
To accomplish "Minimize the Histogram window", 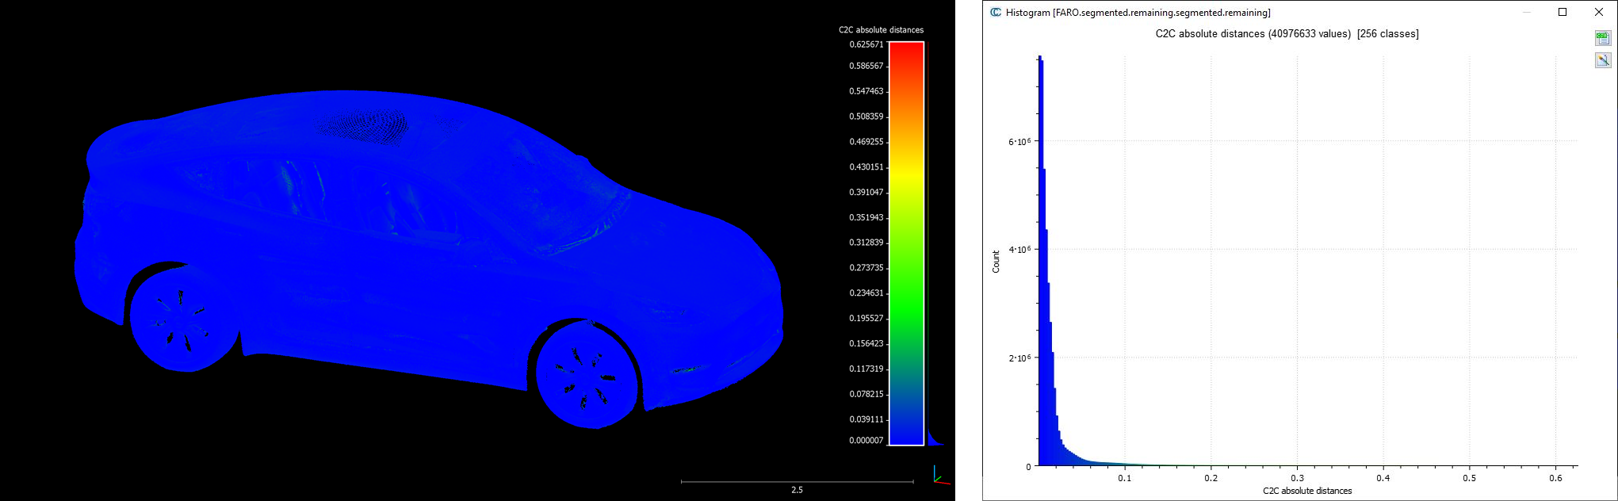I will 1527,12.
